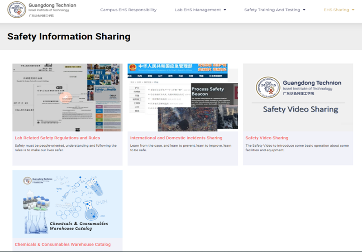
Task: Select the Lab EHS Management menu label
Action: [x=198, y=10]
